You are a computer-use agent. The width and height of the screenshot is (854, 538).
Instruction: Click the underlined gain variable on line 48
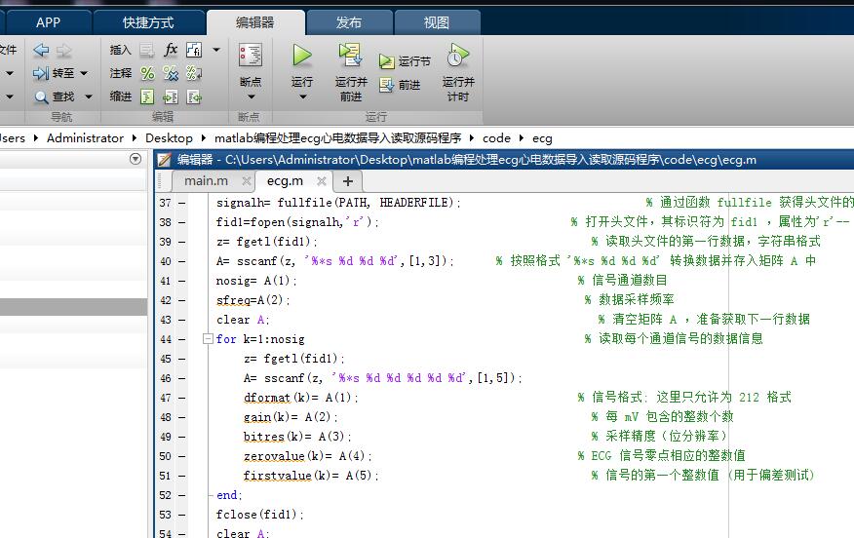click(257, 418)
